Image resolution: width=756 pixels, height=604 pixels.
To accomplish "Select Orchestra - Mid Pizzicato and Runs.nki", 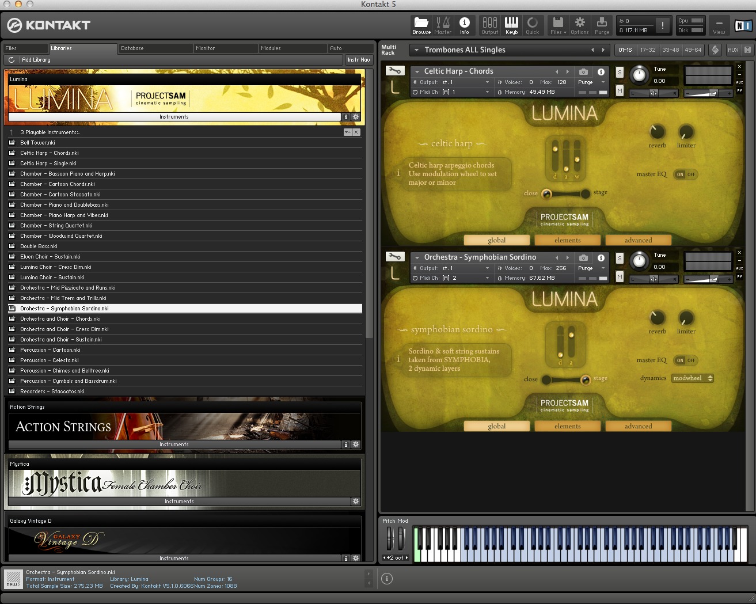I will [x=185, y=288].
